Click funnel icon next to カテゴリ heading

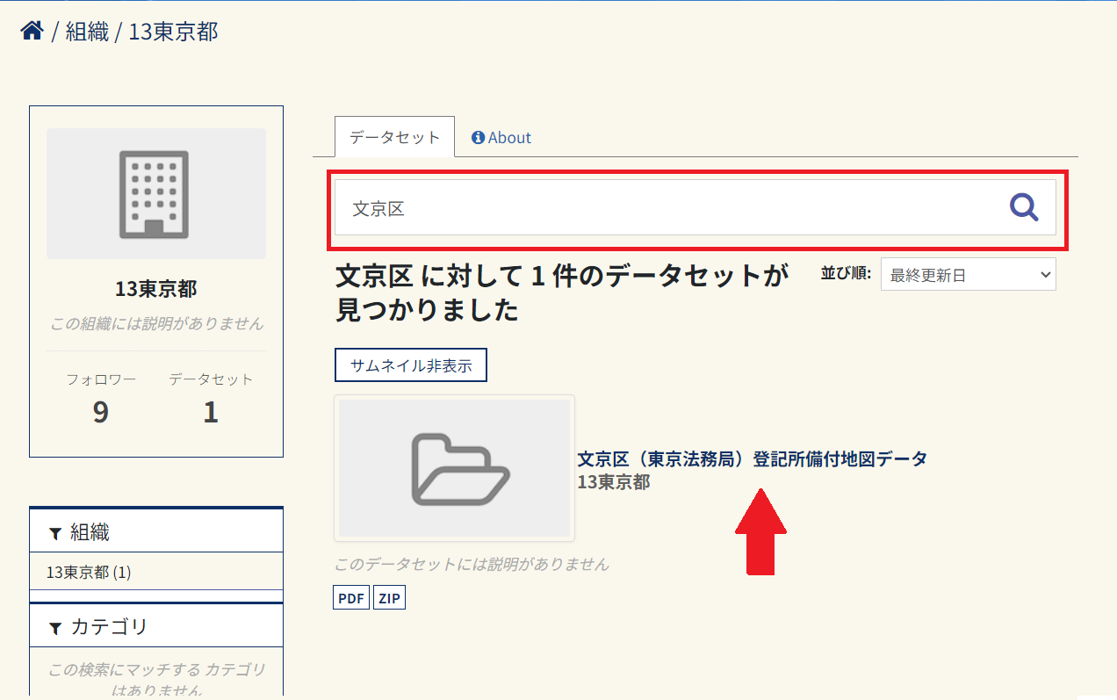click(55, 628)
